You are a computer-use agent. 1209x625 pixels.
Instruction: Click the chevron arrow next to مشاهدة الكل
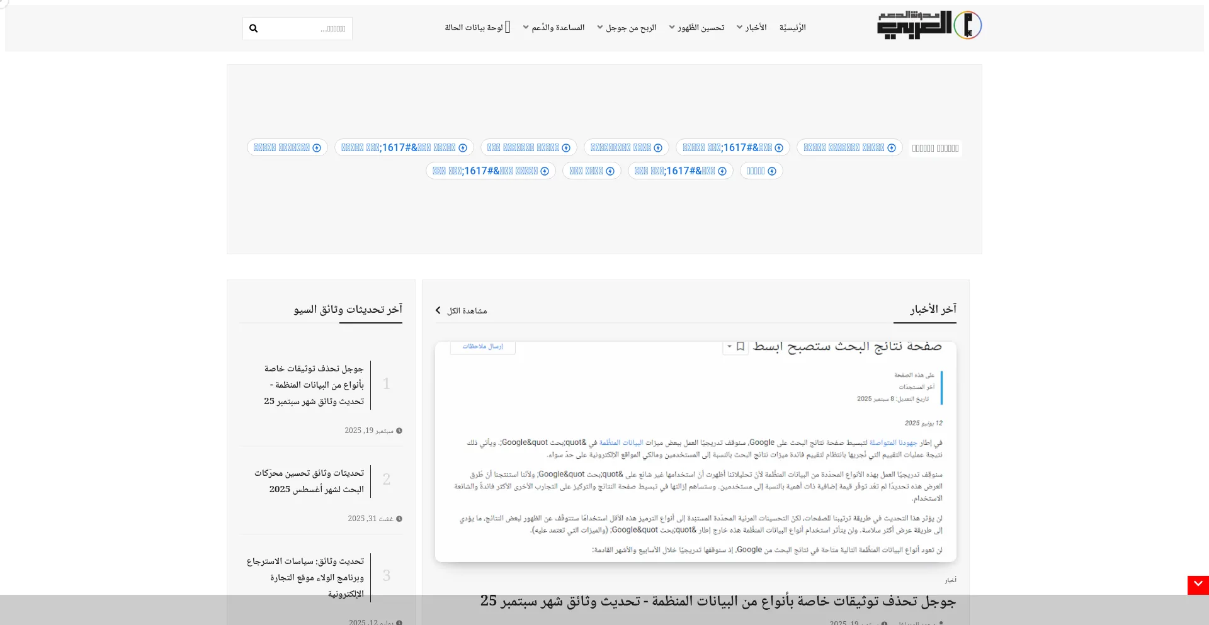[x=438, y=310]
